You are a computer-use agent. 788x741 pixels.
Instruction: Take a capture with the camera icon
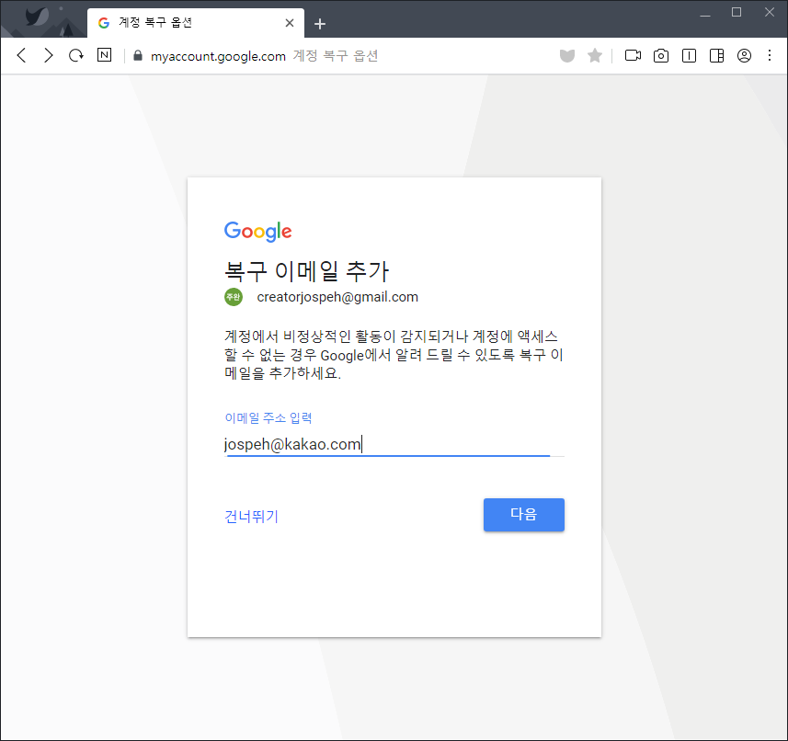click(661, 55)
